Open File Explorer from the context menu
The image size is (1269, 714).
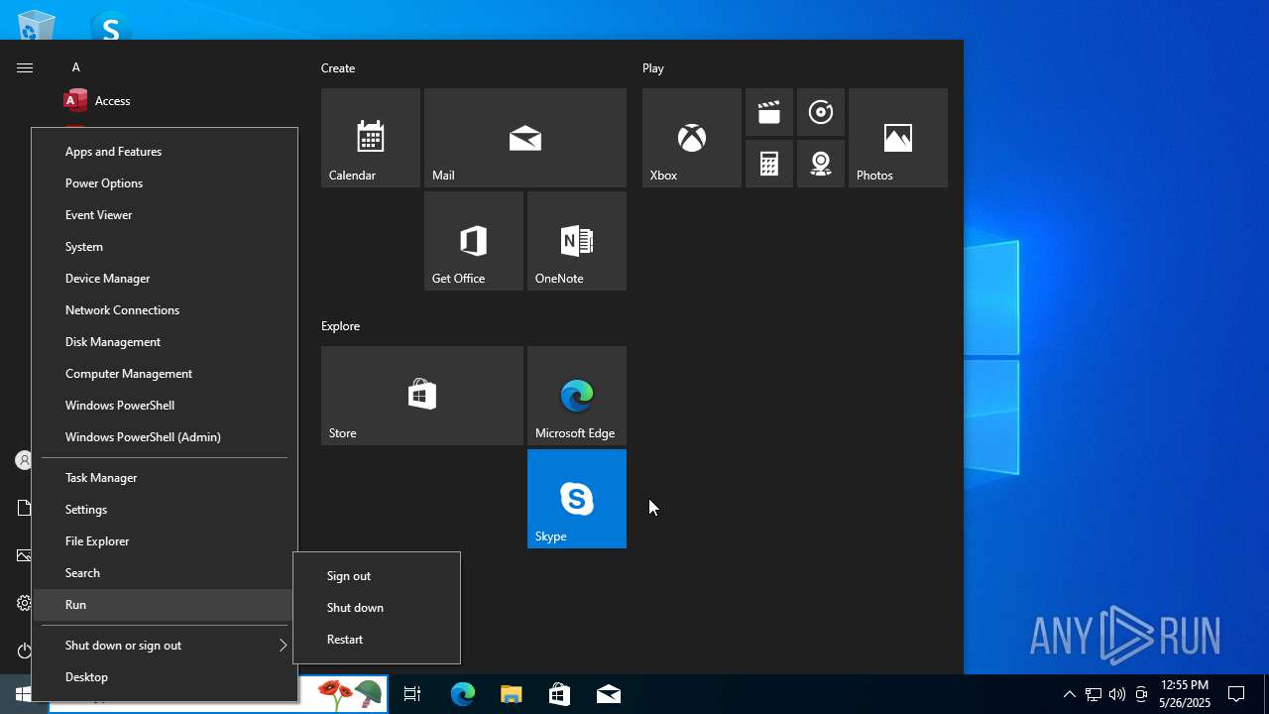pyautogui.click(x=165, y=541)
